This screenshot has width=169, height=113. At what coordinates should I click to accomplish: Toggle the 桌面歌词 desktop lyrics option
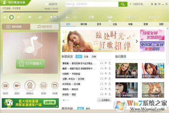coord(51,4)
